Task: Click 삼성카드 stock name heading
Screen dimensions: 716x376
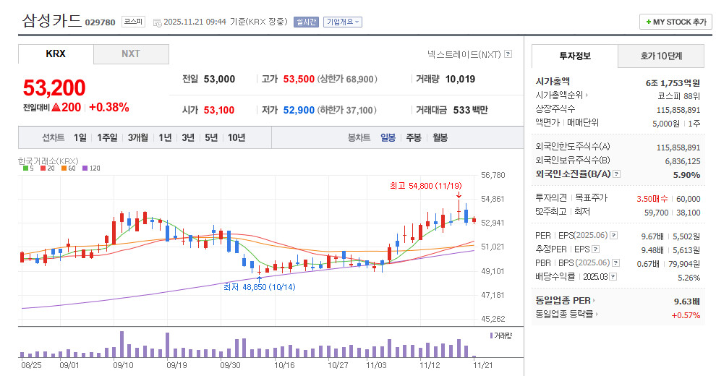Action: (51, 20)
